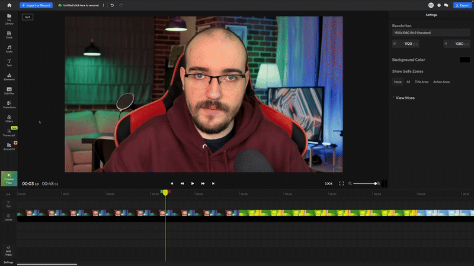This screenshot has width=474, height=266.
Task: Open the Resolution preset dropdown
Action: coord(431,33)
